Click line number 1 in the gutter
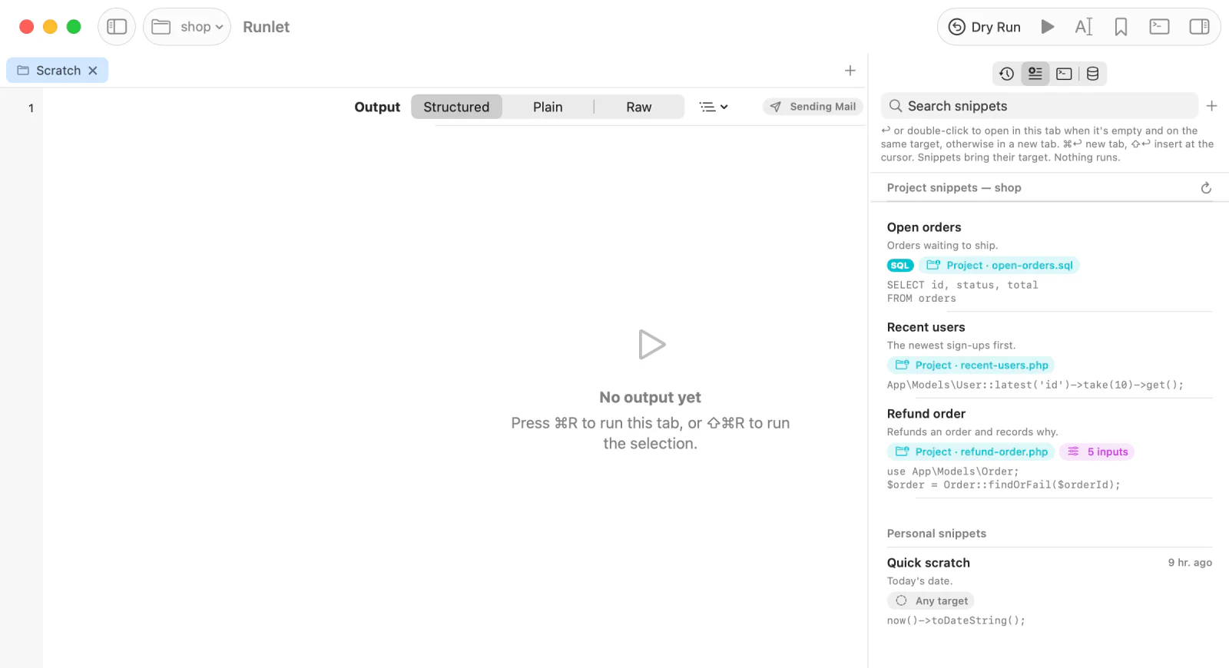The height and width of the screenshot is (668, 1229). pos(31,108)
